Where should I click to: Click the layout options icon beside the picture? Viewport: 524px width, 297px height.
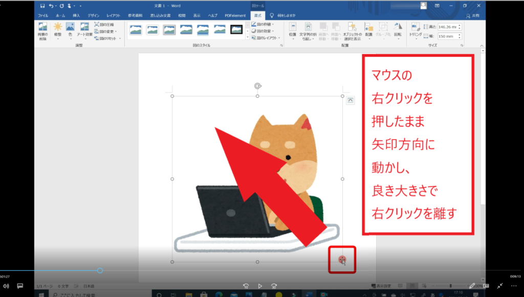coord(350,100)
